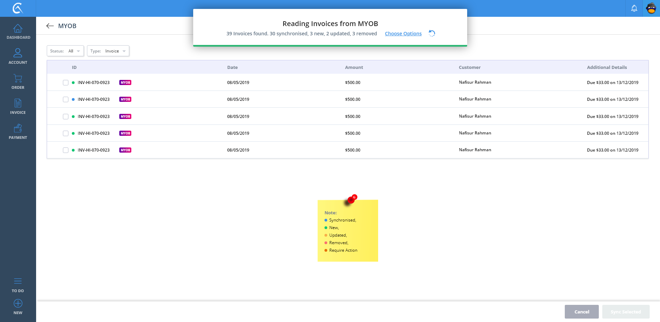Click the back arrow next to MYOB

(x=50, y=26)
